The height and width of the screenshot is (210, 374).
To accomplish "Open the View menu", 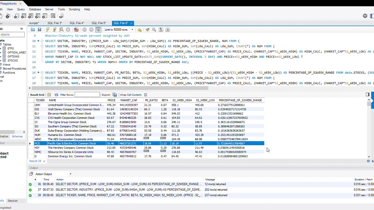I will (x=10, y=9).
